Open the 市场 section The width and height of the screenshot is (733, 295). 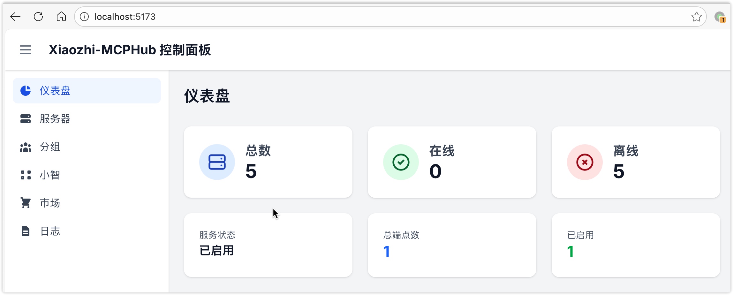(50, 203)
